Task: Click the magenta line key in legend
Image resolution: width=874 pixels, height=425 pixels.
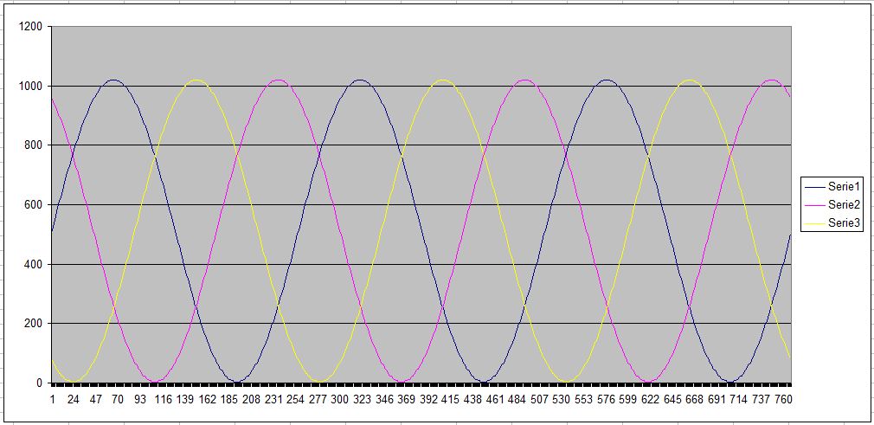Action: [x=815, y=204]
